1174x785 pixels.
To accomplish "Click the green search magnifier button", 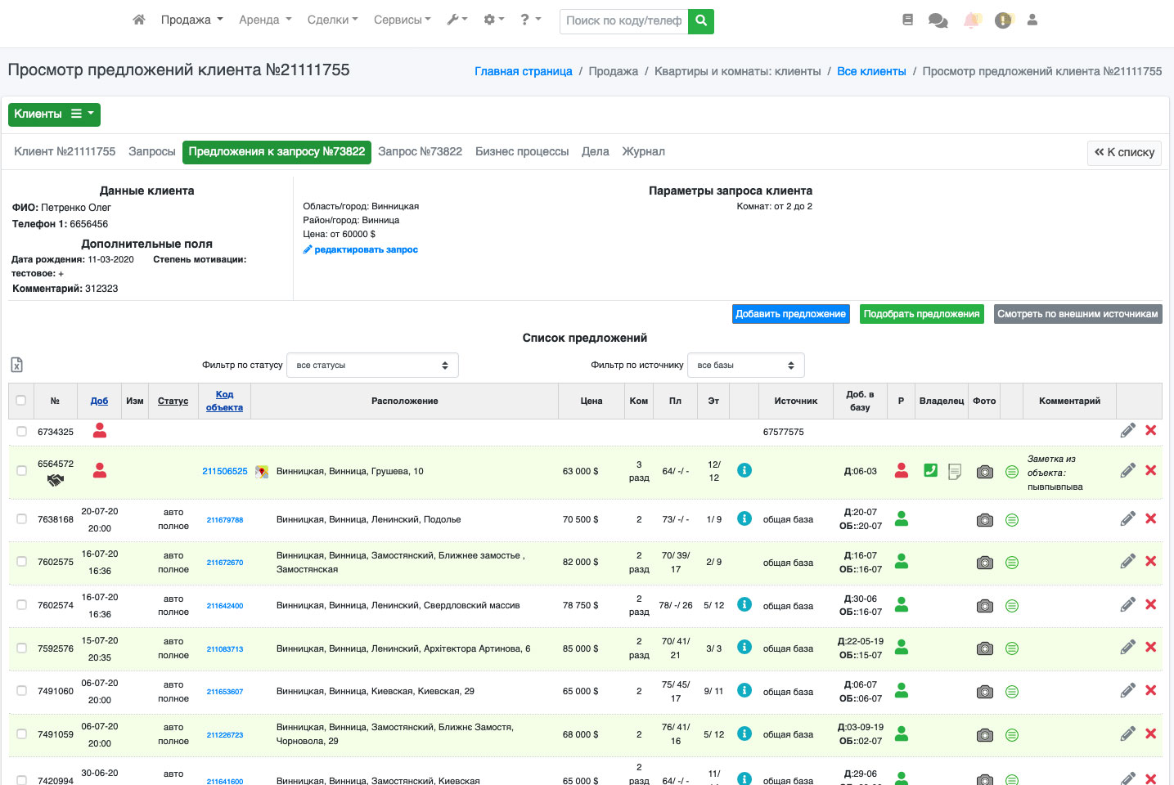I will (701, 20).
